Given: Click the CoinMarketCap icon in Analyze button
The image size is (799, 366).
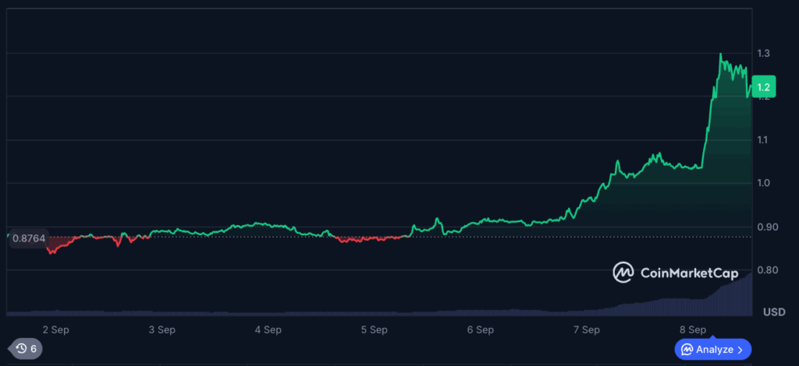Looking at the screenshot, I should coord(687,350).
